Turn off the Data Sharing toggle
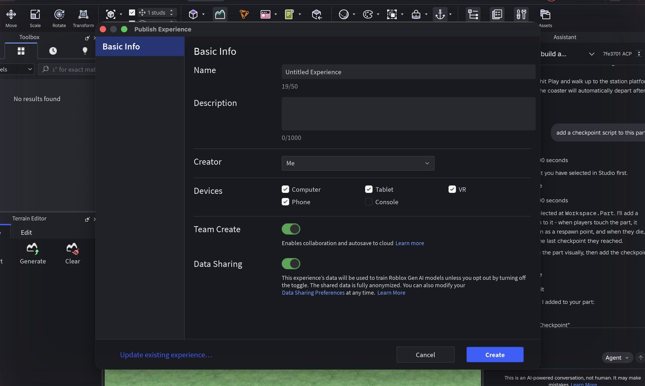The height and width of the screenshot is (386, 645). coord(291,264)
